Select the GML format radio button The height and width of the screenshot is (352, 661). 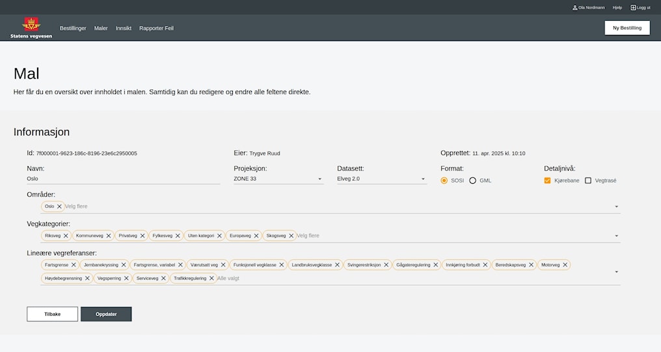pyautogui.click(x=472, y=181)
